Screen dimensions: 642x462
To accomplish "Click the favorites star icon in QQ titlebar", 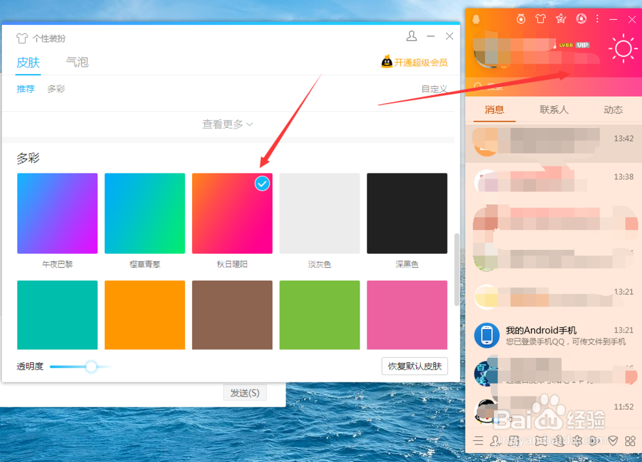I will (x=560, y=19).
